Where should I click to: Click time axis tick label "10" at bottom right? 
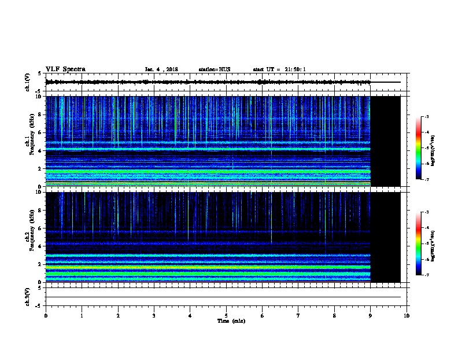pyautogui.click(x=407, y=315)
